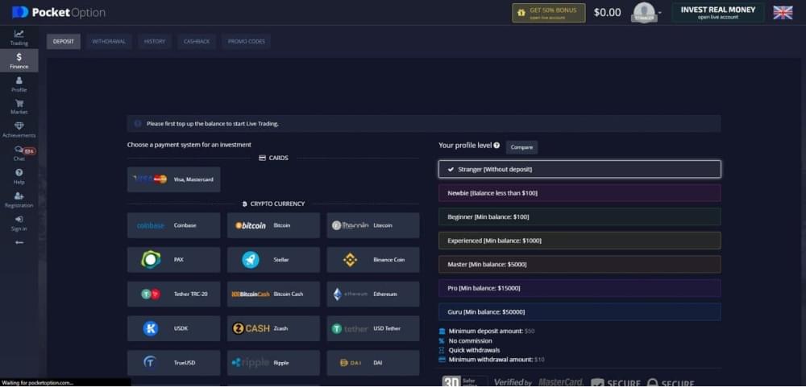The image size is (806, 387).
Task: Select Guru [Min balance: $50000] level
Action: [580, 311]
